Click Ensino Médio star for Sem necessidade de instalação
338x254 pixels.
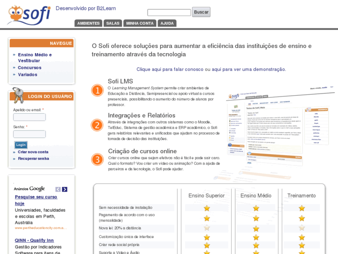[256, 208]
